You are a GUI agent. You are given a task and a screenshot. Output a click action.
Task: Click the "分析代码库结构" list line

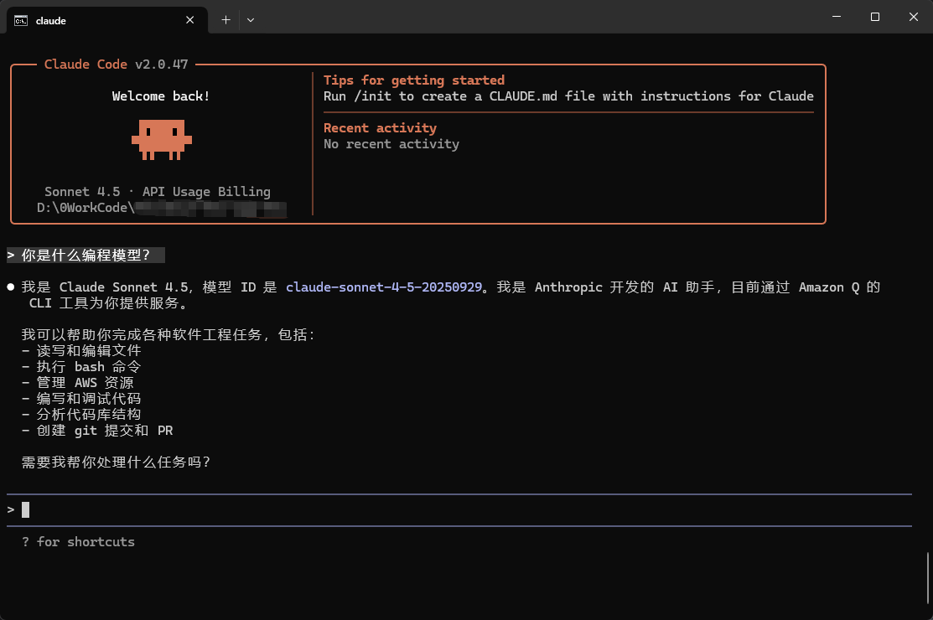pos(81,415)
